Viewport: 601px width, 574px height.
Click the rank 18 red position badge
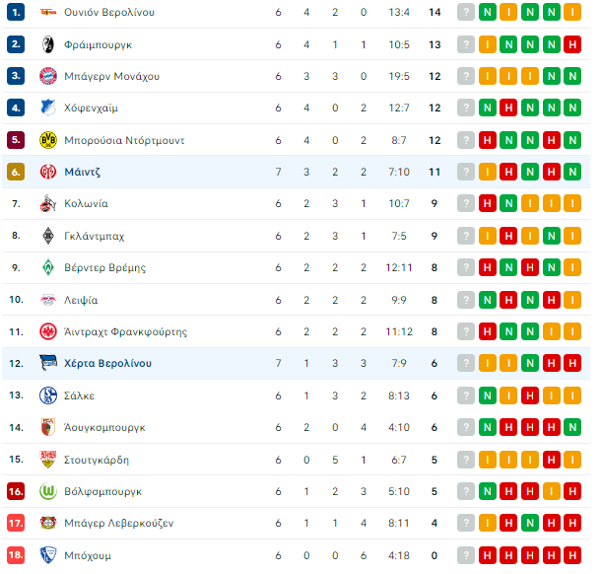point(16,555)
